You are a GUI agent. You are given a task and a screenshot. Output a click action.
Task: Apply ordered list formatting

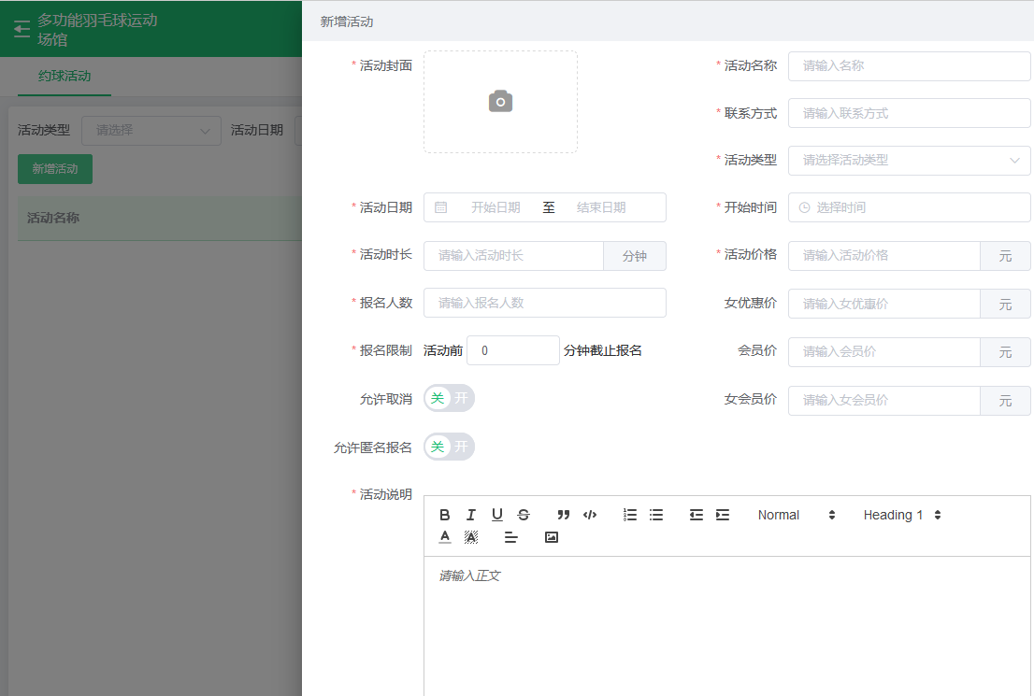coord(630,515)
